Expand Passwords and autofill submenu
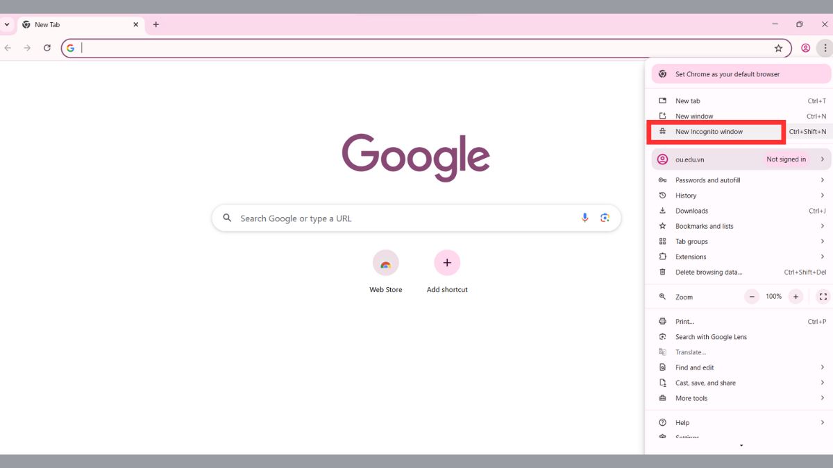This screenshot has width=833, height=468. pyautogui.click(x=741, y=180)
